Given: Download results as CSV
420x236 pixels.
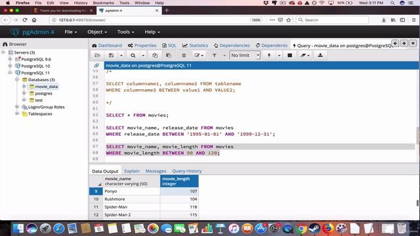Looking at the screenshot, I should coord(320,55).
